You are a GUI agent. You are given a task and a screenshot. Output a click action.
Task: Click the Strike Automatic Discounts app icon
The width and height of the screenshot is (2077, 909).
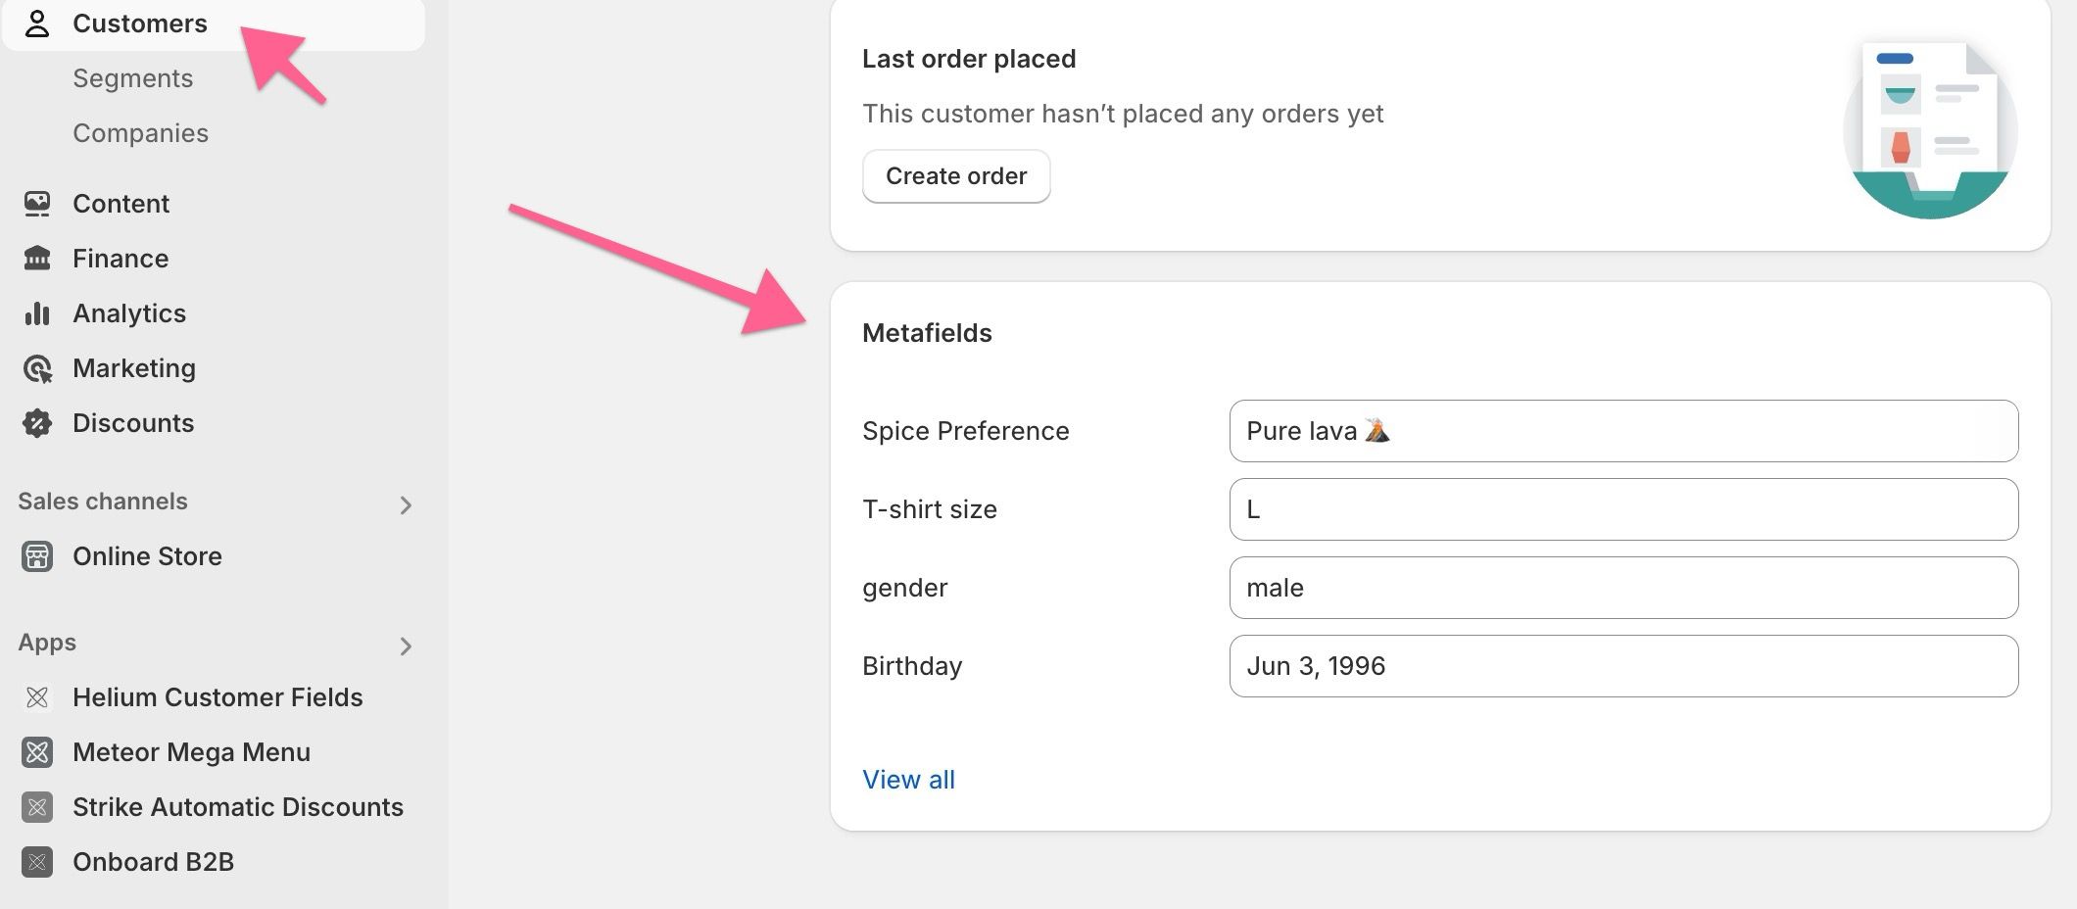(37, 807)
